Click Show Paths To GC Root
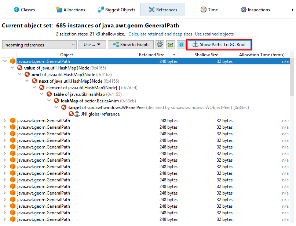296x226 pixels. pyautogui.click(x=219, y=45)
